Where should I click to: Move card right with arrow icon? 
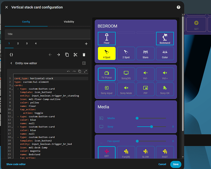pyautogui.click(x=58, y=55)
